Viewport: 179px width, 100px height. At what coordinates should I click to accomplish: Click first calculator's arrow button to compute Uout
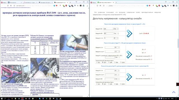coord(129,33)
